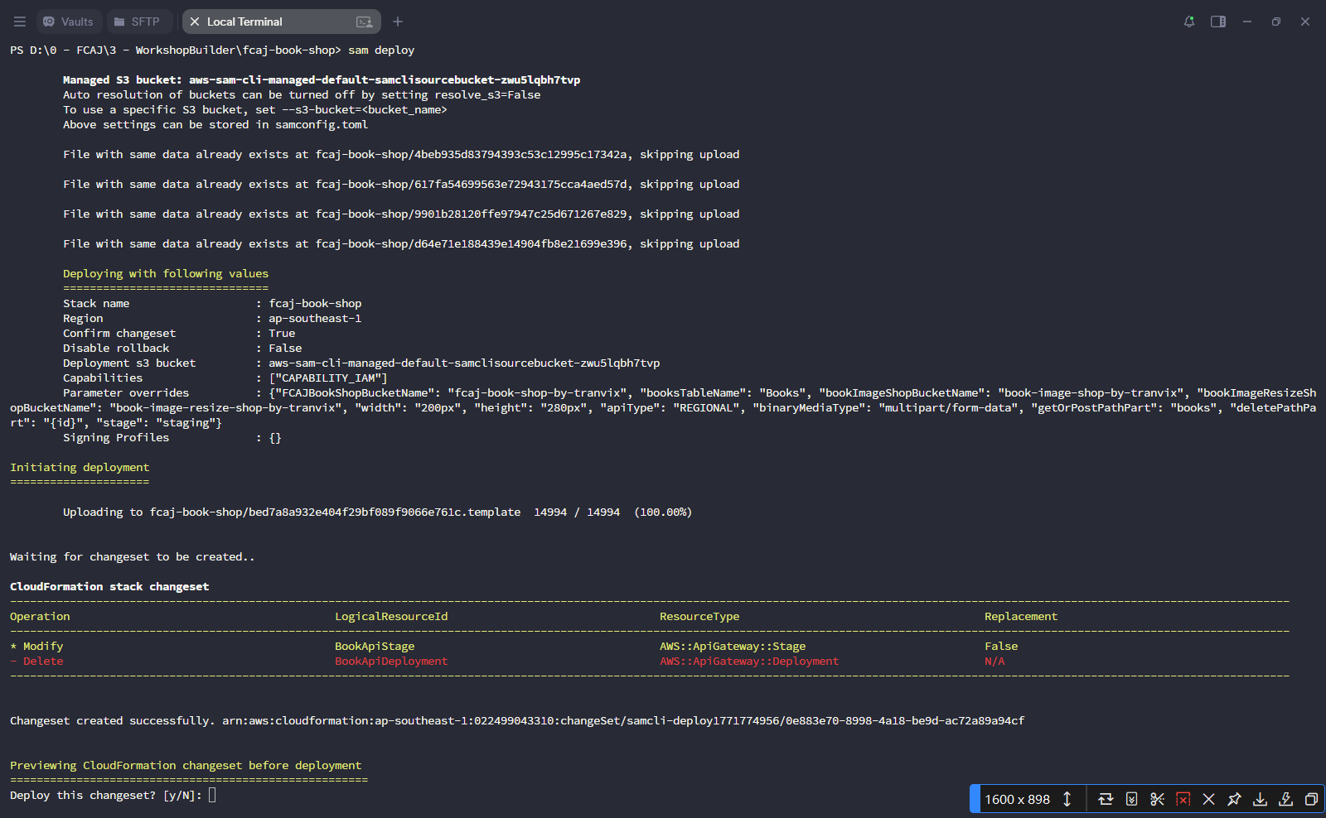This screenshot has width=1326, height=818.
Task: Click 'AWS::ApiGateway::Stage' resource type
Action: 733,646
